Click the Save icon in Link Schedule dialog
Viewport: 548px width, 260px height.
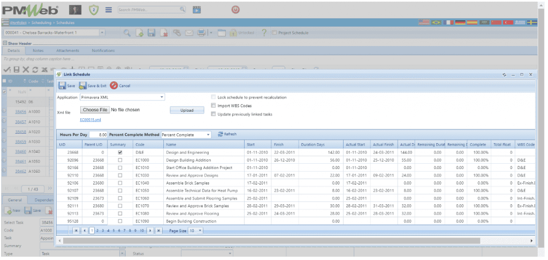(62, 86)
